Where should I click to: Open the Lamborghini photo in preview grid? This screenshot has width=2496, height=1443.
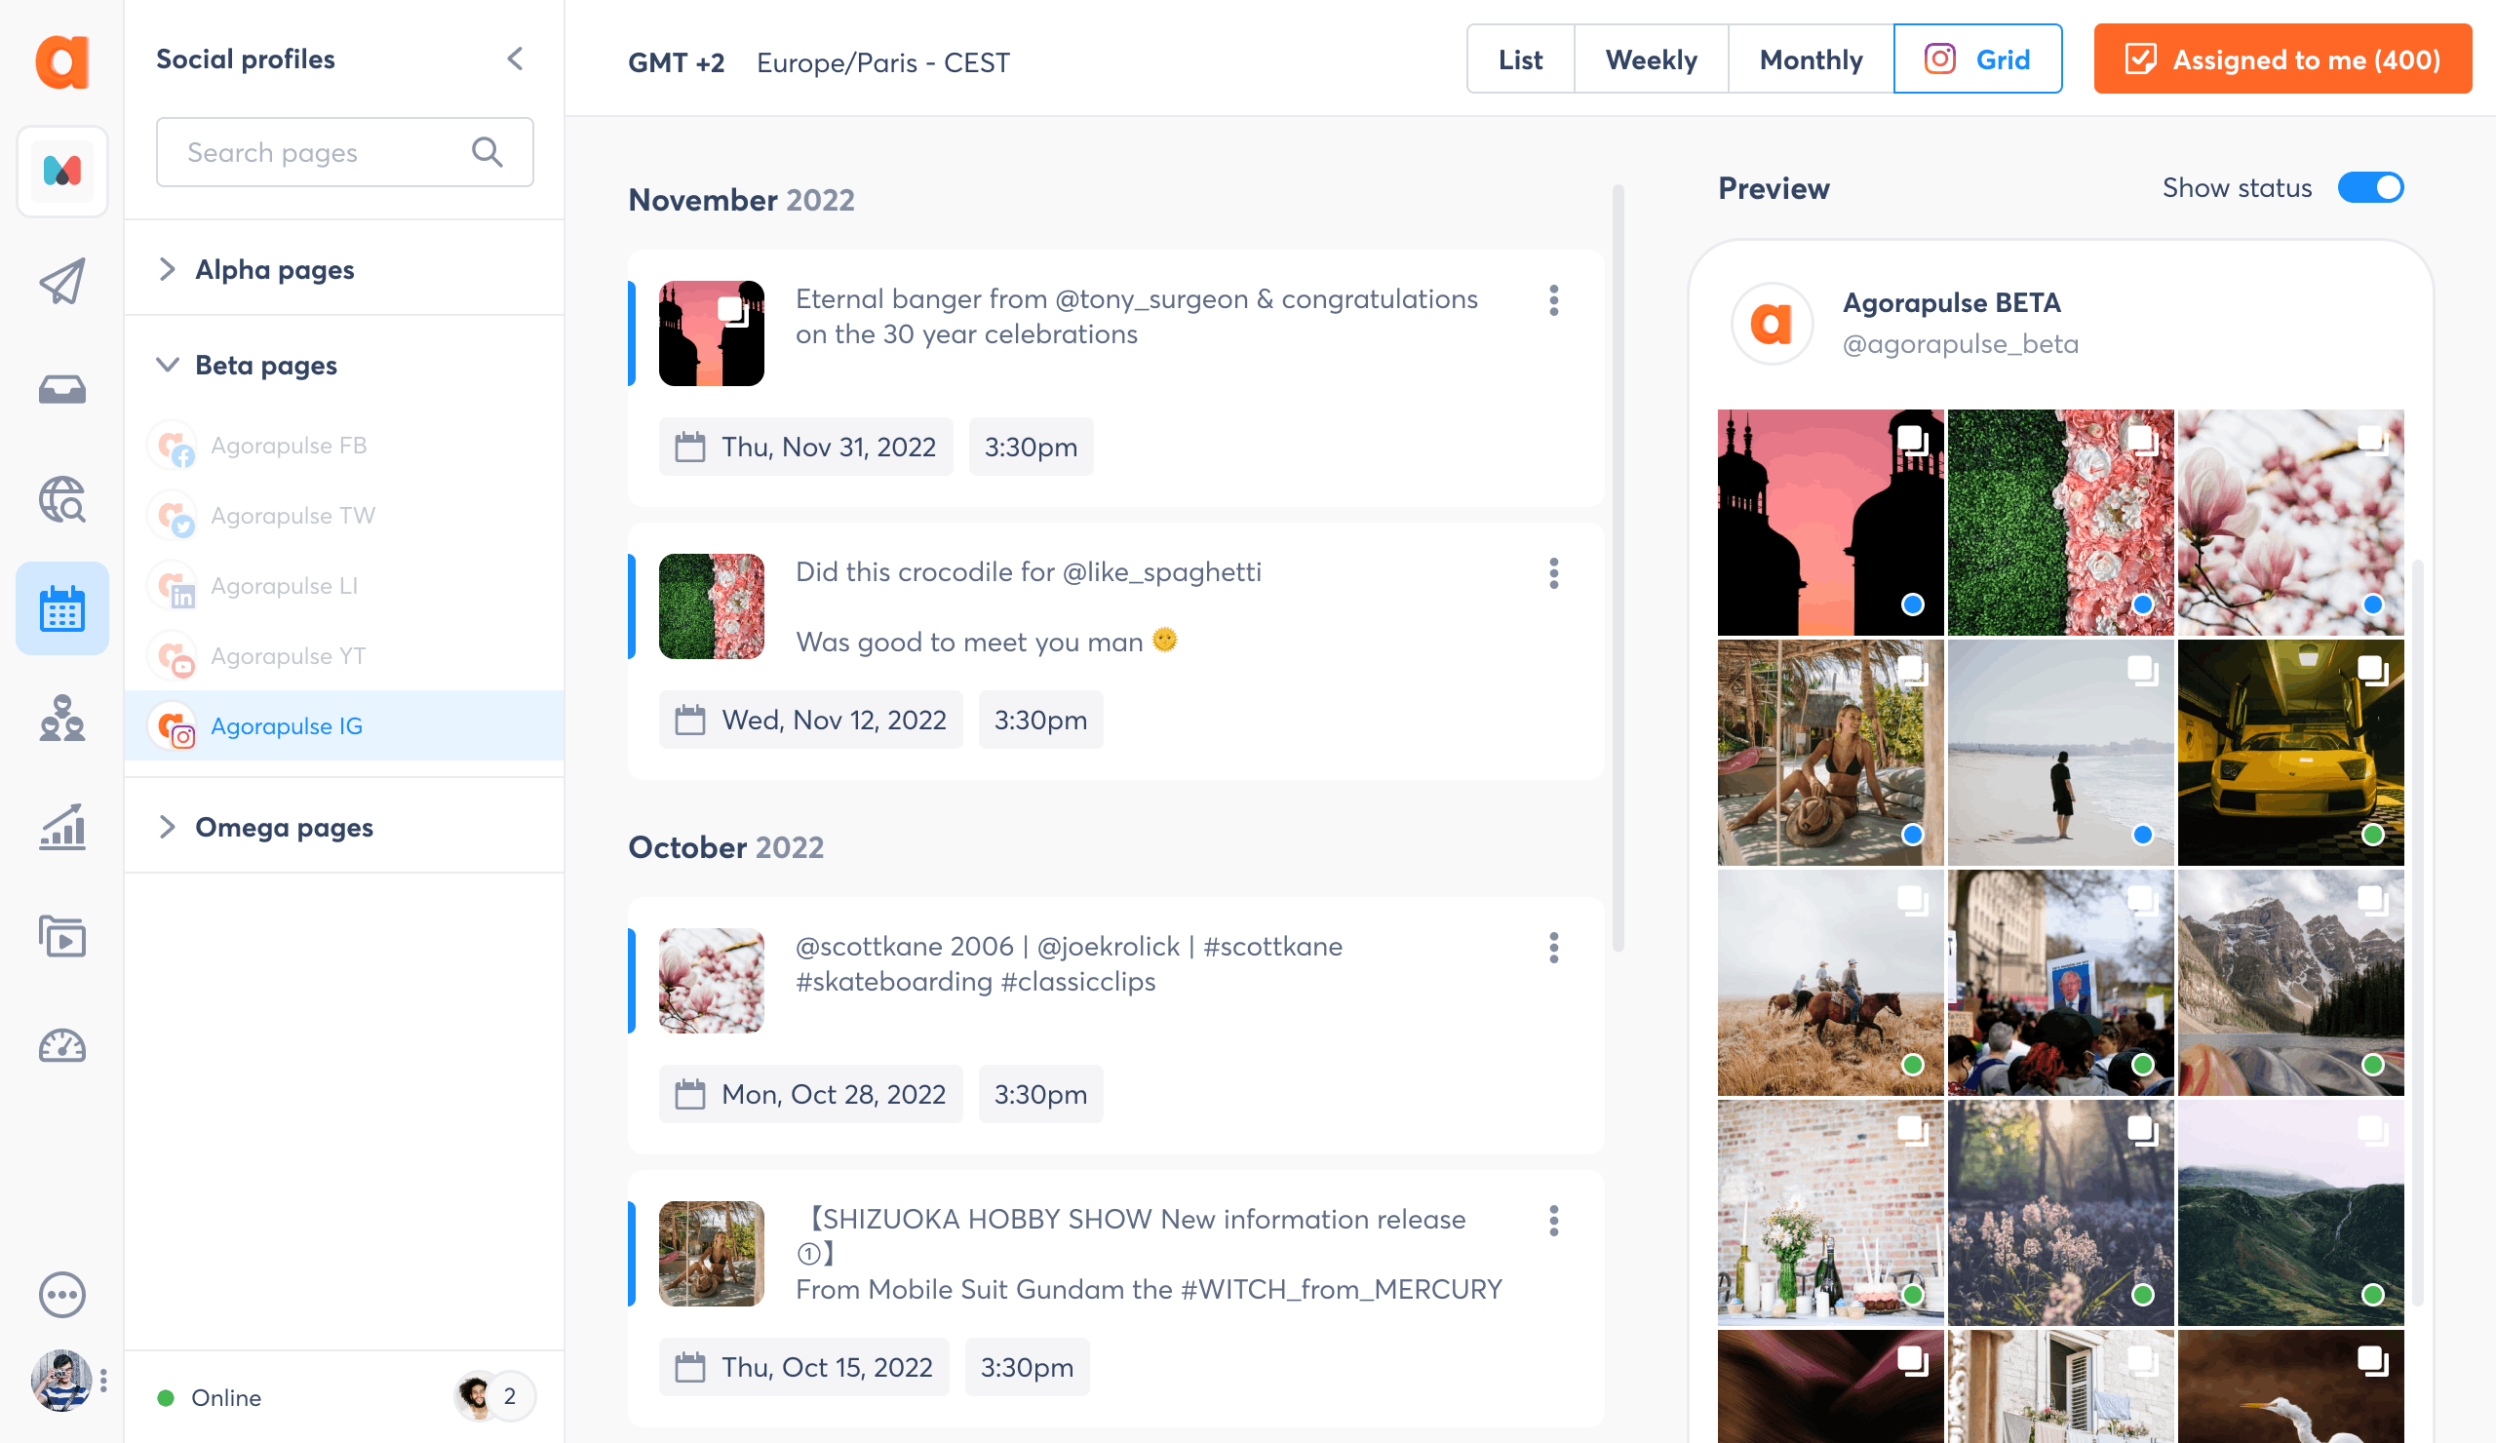pos(2291,753)
